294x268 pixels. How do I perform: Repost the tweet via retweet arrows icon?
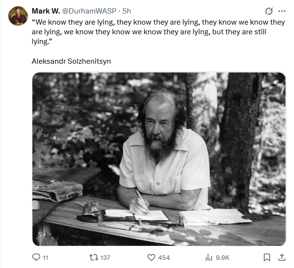(x=93, y=257)
